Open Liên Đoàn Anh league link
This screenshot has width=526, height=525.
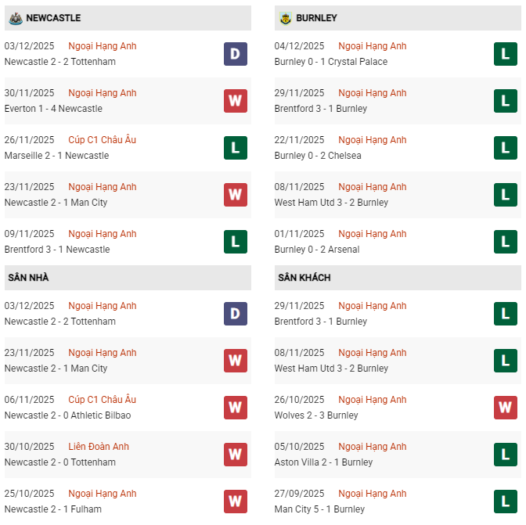coord(99,447)
